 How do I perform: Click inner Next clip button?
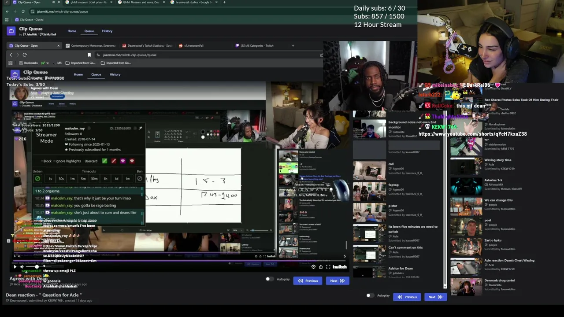coord(337,281)
